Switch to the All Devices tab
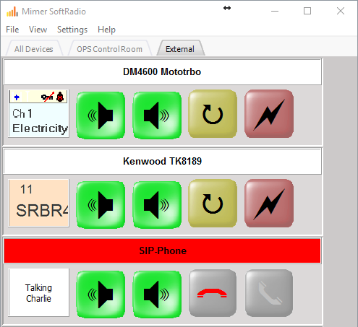Screen dimensions: 358x327 click(34, 49)
